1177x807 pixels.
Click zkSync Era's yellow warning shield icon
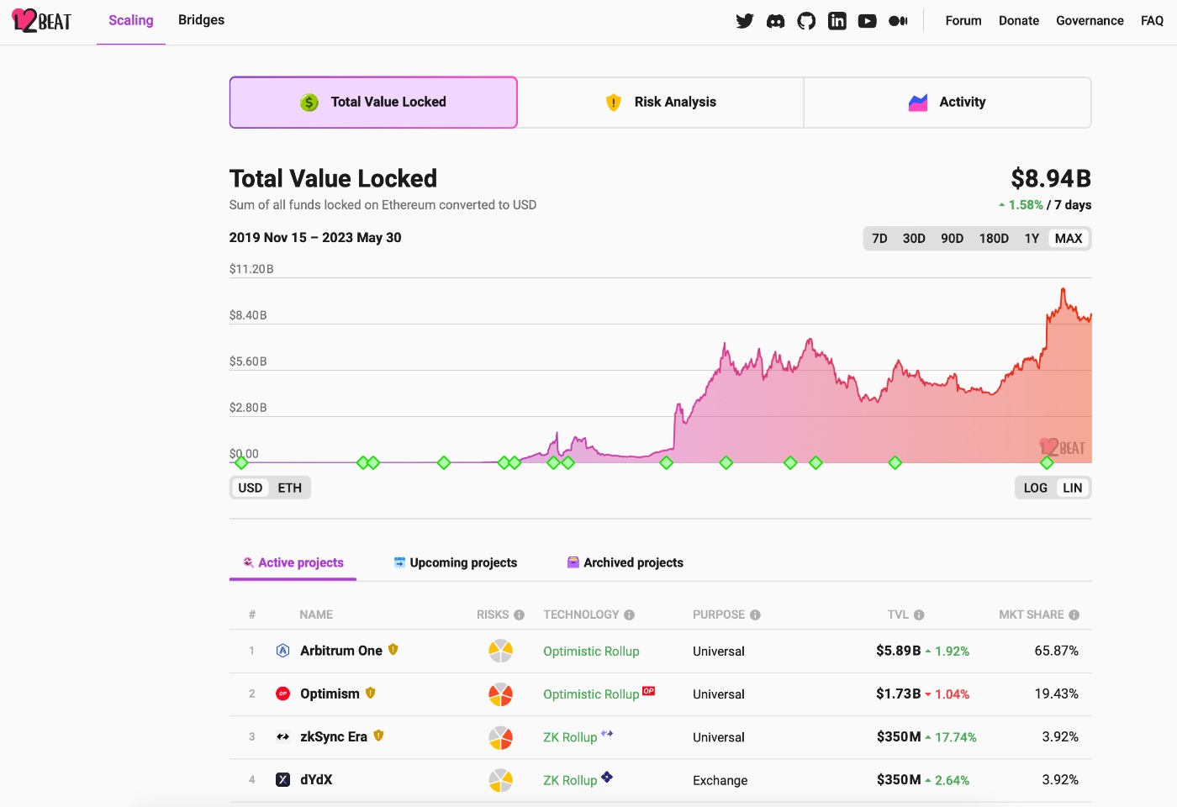[379, 736]
